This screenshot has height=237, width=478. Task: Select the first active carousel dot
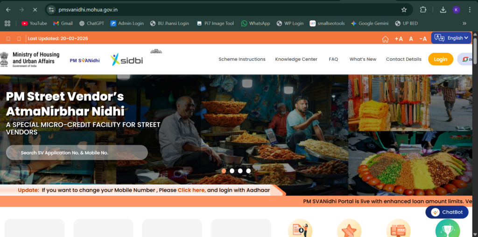pyautogui.click(x=224, y=171)
